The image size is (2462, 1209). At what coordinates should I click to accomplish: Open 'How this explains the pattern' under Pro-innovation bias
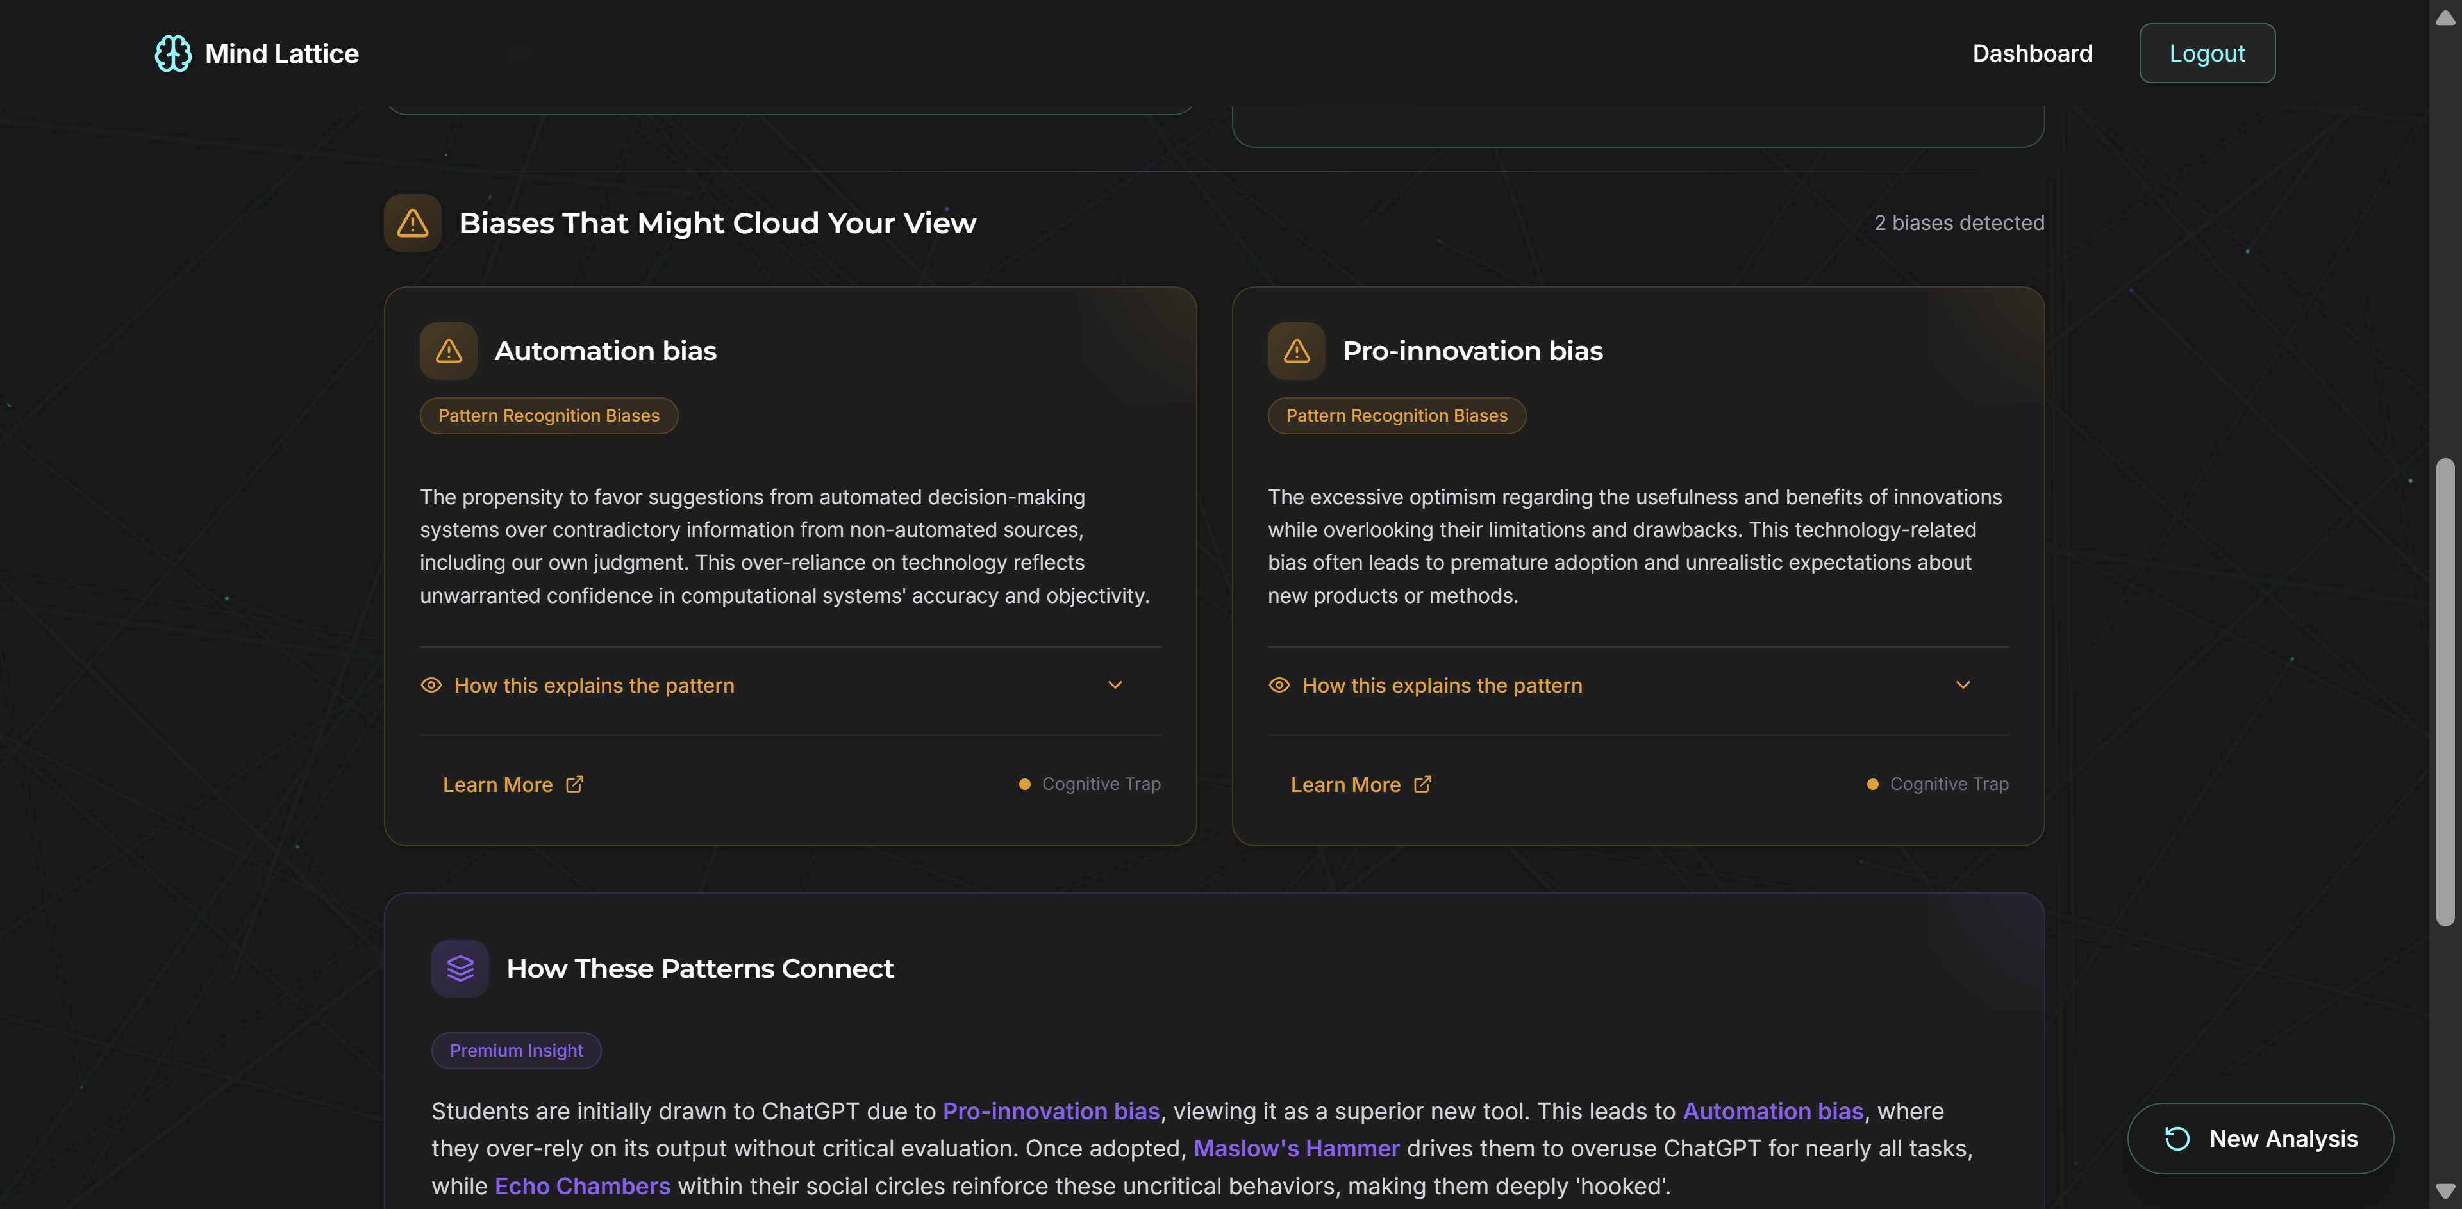point(1638,686)
